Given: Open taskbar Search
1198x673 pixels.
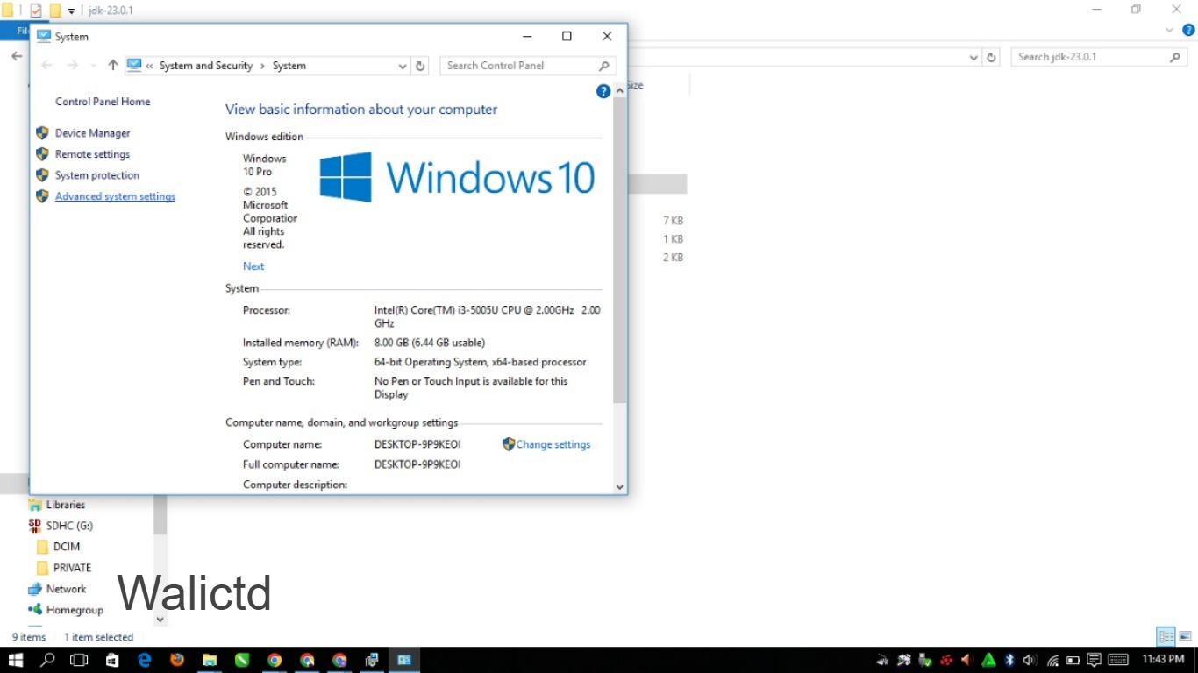Looking at the screenshot, I should coord(48,660).
